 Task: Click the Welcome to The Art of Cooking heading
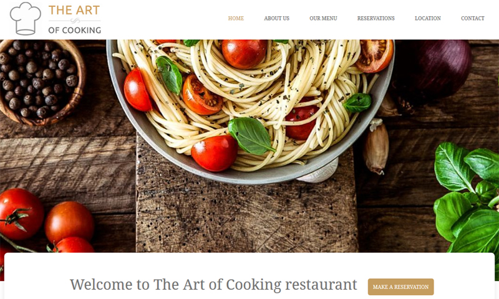pyautogui.click(x=213, y=285)
